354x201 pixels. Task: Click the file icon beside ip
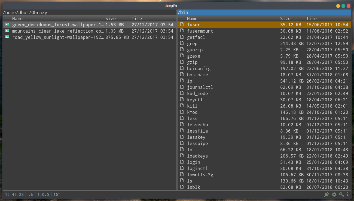click(182, 81)
